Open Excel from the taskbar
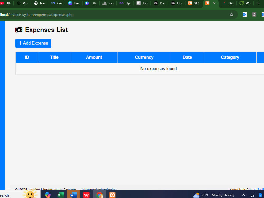Viewport: 264px width, 198px height. (60, 195)
